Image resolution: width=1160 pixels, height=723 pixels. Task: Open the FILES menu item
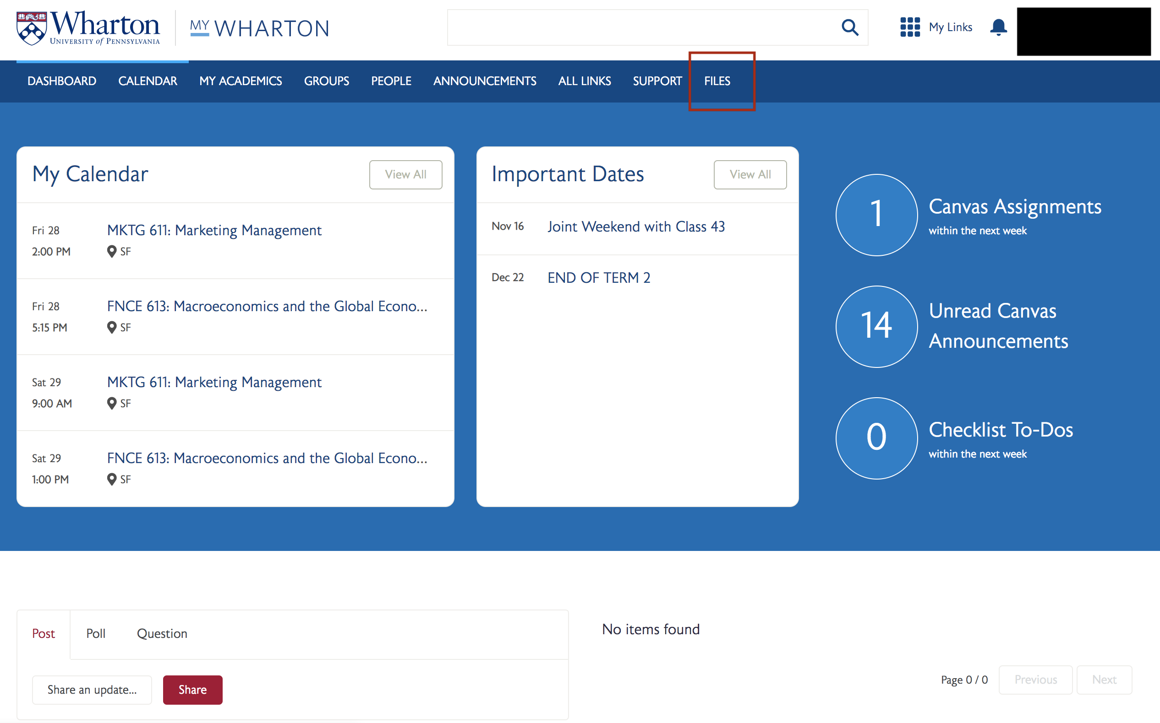[x=717, y=81]
